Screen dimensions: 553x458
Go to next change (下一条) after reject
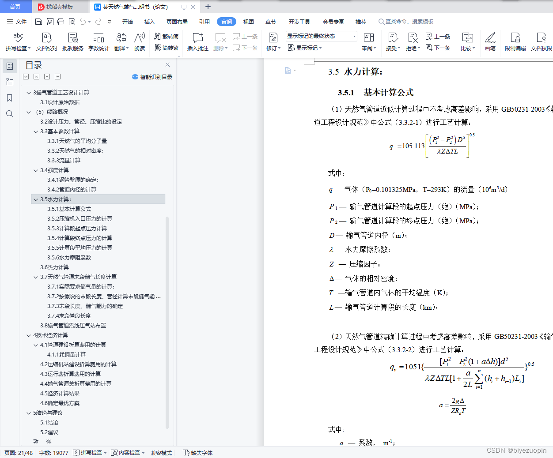tap(438, 48)
